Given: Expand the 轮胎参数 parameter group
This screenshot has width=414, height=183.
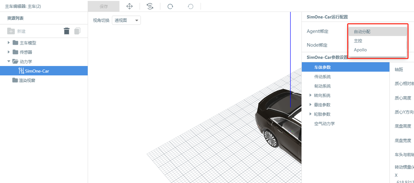Looking at the screenshot, I should tap(310, 114).
